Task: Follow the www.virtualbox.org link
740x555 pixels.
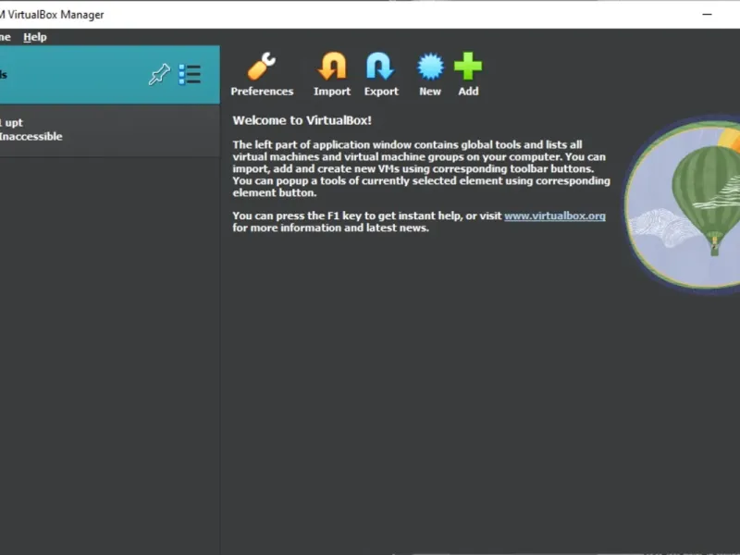Action: point(554,216)
